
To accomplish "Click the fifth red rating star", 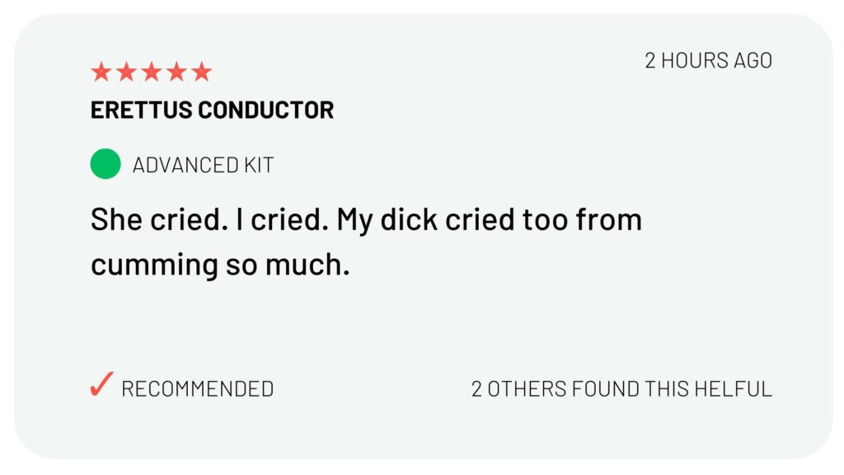I will point(202,73).
